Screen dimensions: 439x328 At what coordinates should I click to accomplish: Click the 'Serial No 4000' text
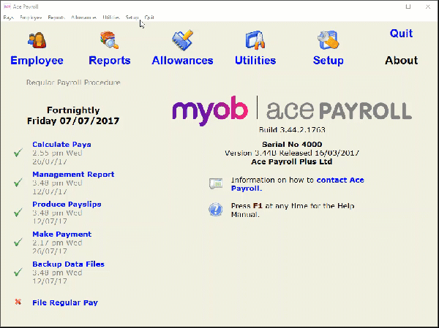point(292,145)
